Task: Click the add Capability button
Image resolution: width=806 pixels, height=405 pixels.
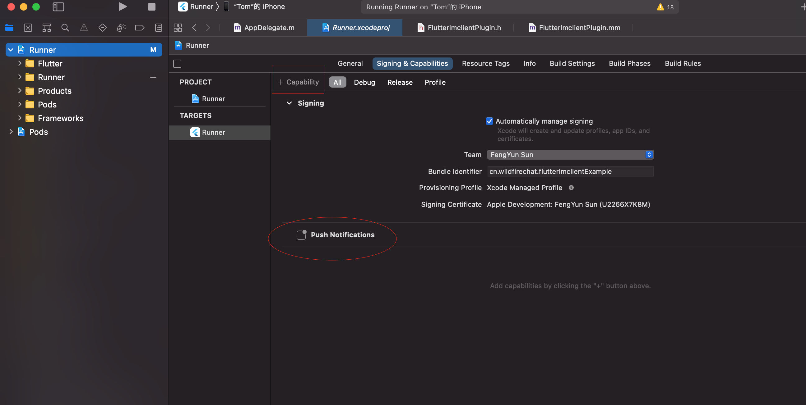Action: pyautogui.click(x=298, y=82)
